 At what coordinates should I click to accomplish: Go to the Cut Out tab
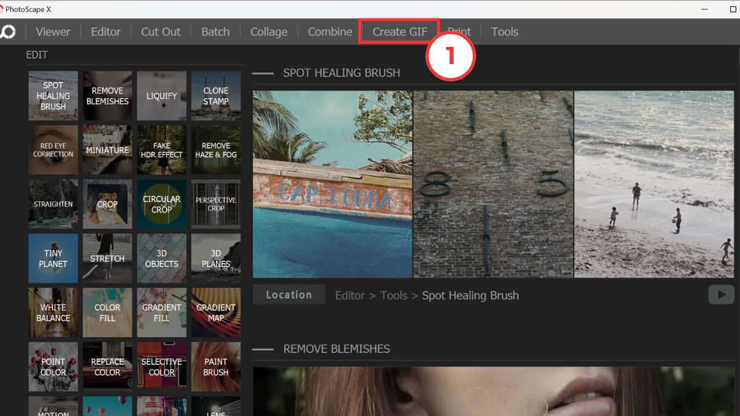tap(161, 31)
